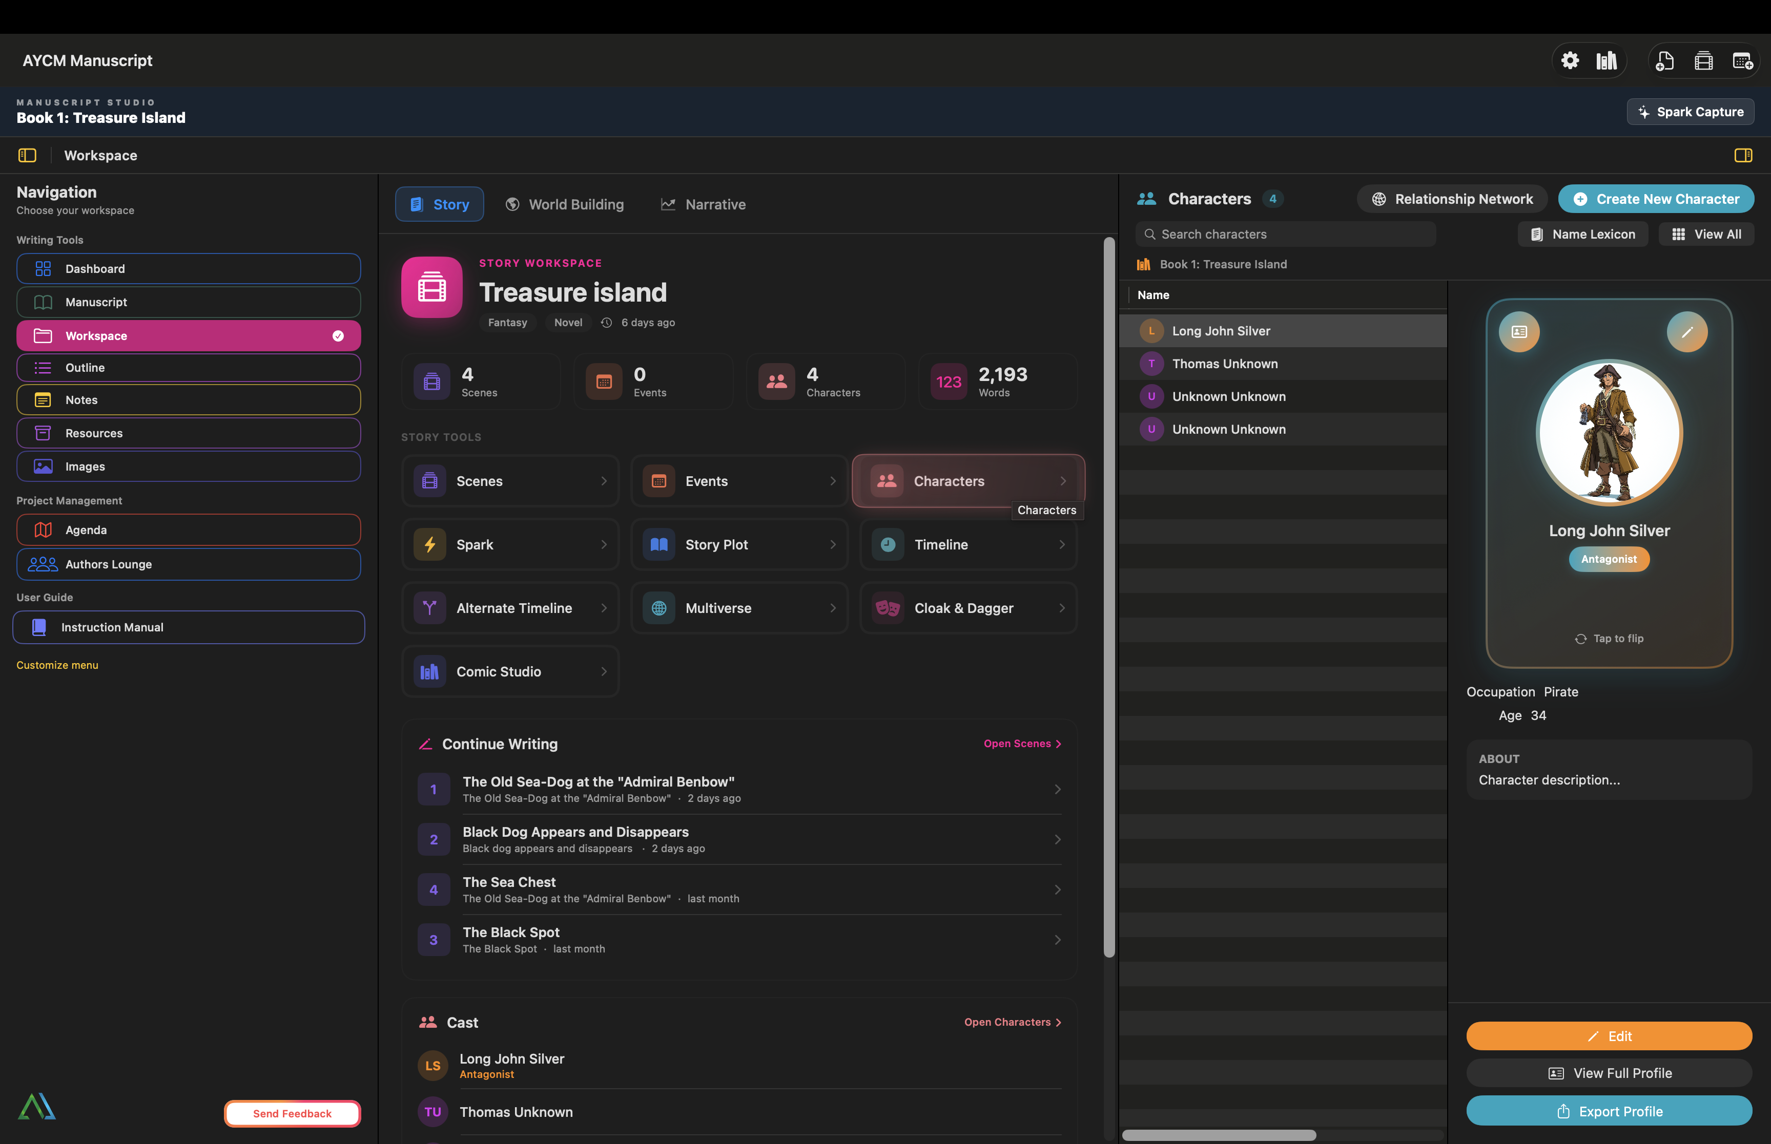Select Long John Silver in Name table
This screenshot has height=1144, width=1771.
(1284, 331)
